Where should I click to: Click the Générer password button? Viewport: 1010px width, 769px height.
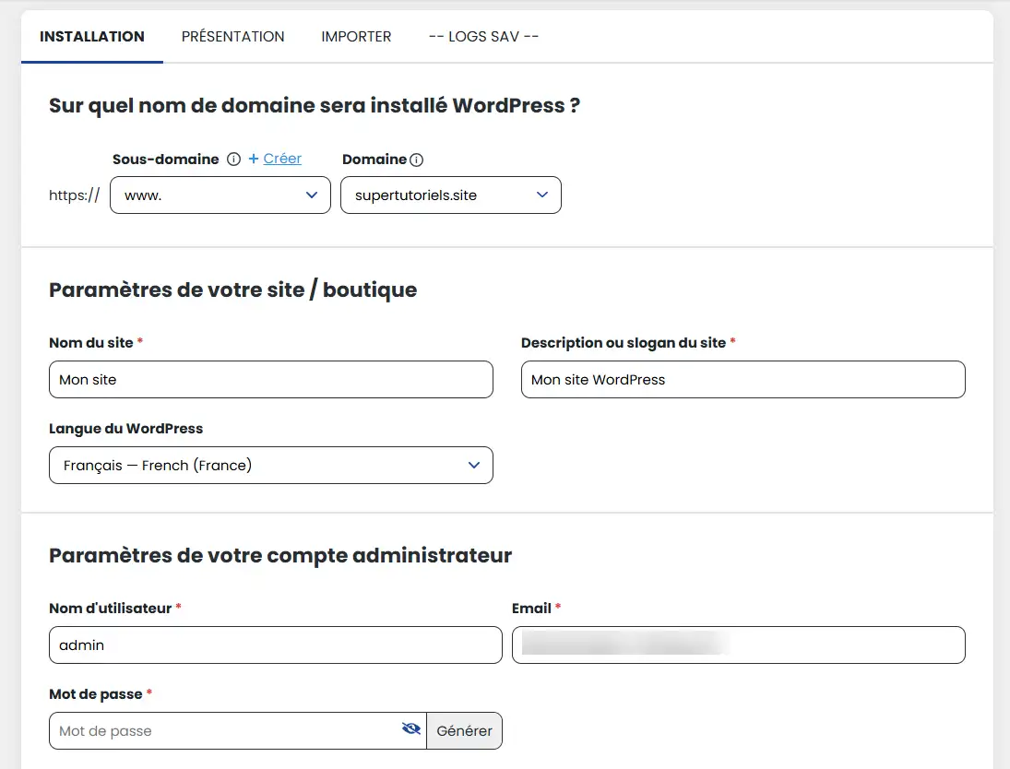[x=465, y=730]
